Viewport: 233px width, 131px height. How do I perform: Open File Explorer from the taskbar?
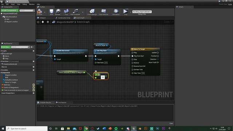[68, 128]
